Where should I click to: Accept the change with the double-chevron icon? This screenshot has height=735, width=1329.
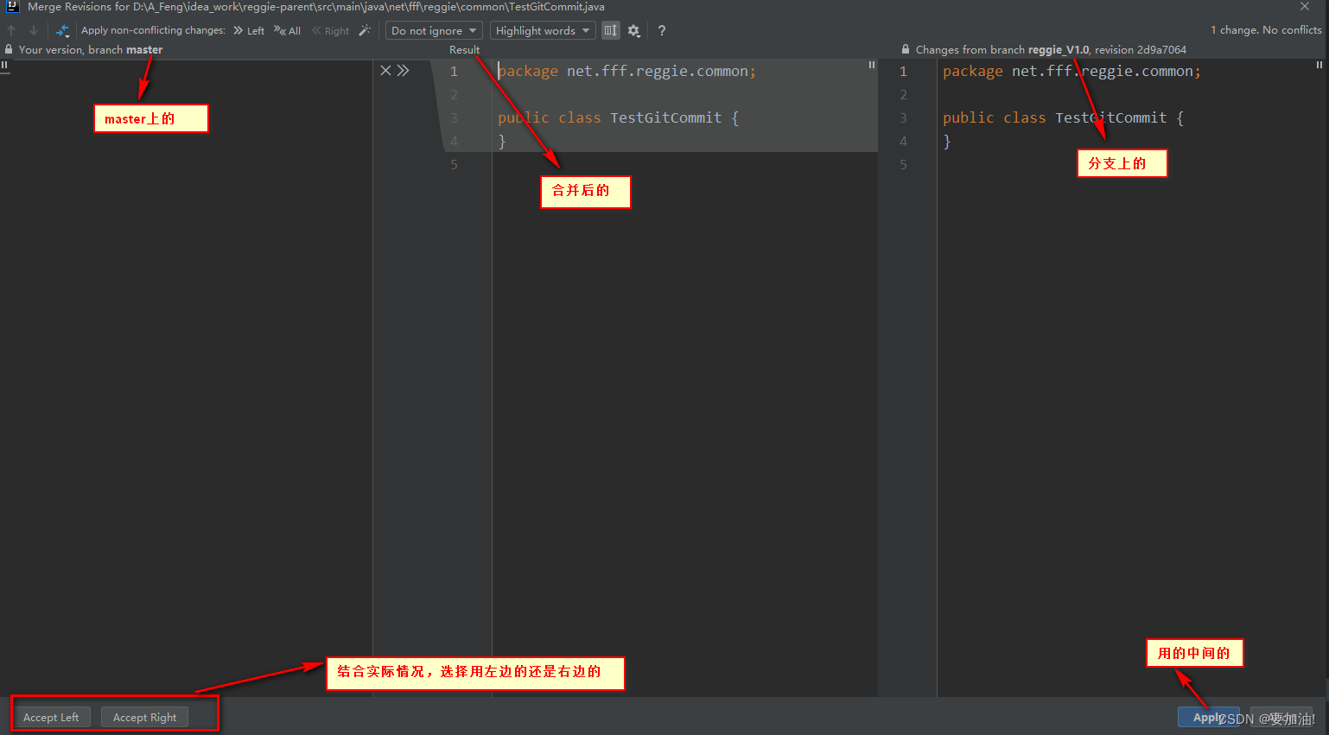[404, 71]
